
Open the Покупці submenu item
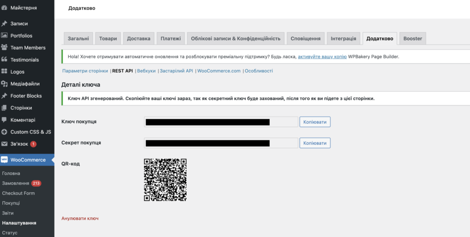11,203
